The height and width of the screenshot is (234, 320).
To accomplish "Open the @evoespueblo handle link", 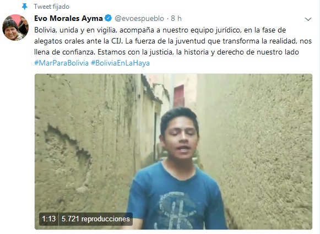I will [x=139, y=18].
